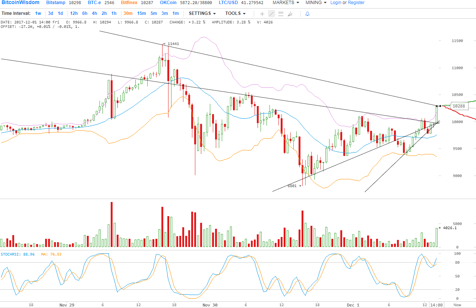Click the Login link
Screen dimensions: 476x308
(336, 3)
